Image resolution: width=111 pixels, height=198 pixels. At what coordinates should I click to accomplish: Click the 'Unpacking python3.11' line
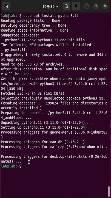point(47,123)
